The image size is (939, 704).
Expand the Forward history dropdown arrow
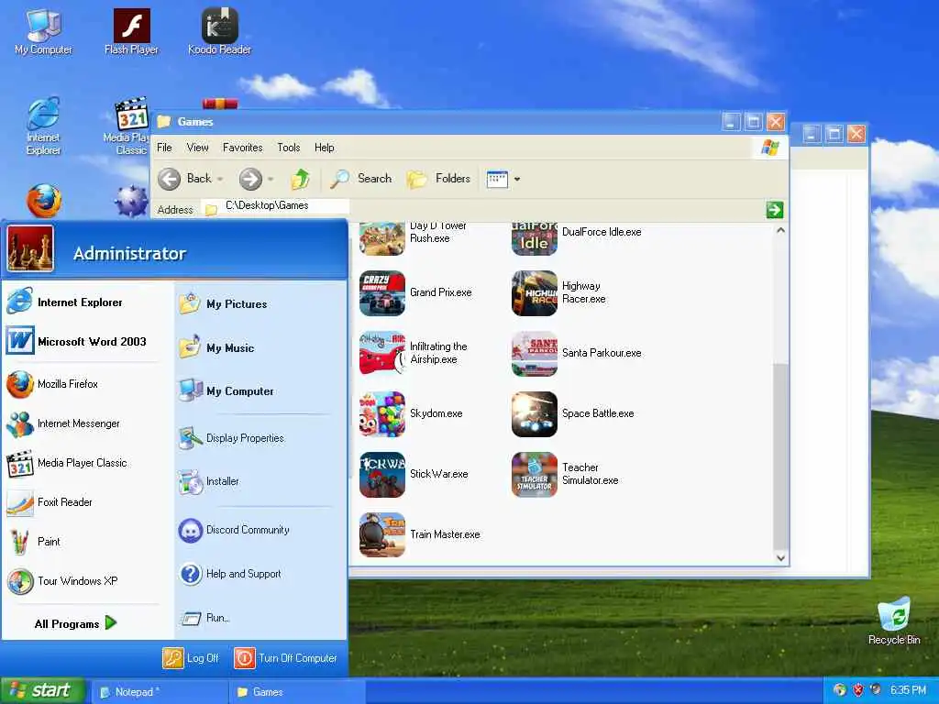[271, 179]
